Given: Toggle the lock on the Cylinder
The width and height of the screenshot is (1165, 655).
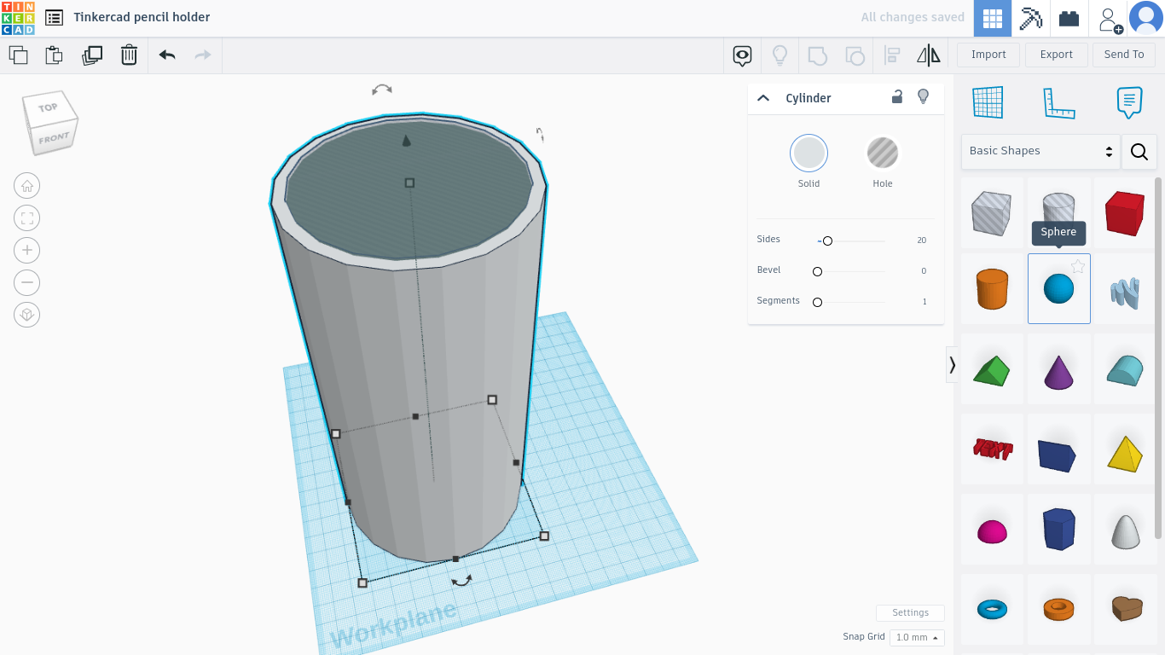Looking at the screenshot, I should point(897,96).
